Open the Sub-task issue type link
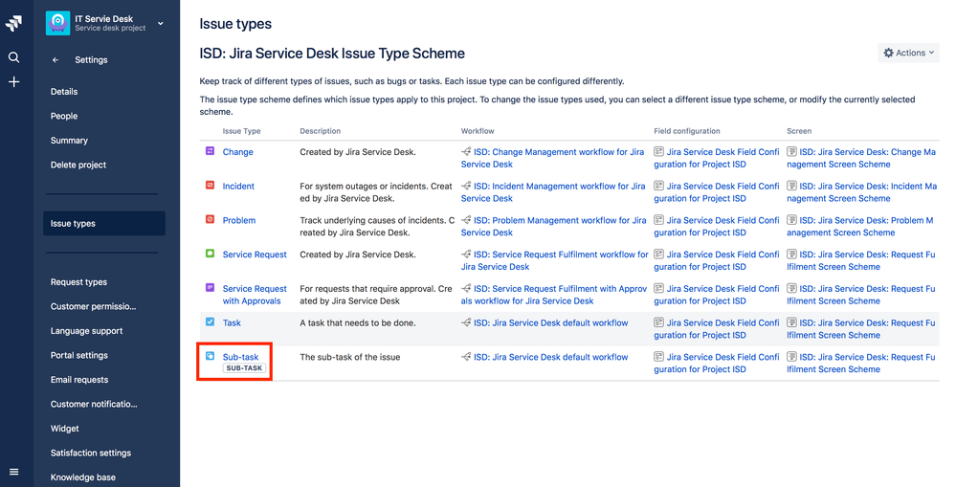This screenshot has height=487, width=956. click(240, 357)
